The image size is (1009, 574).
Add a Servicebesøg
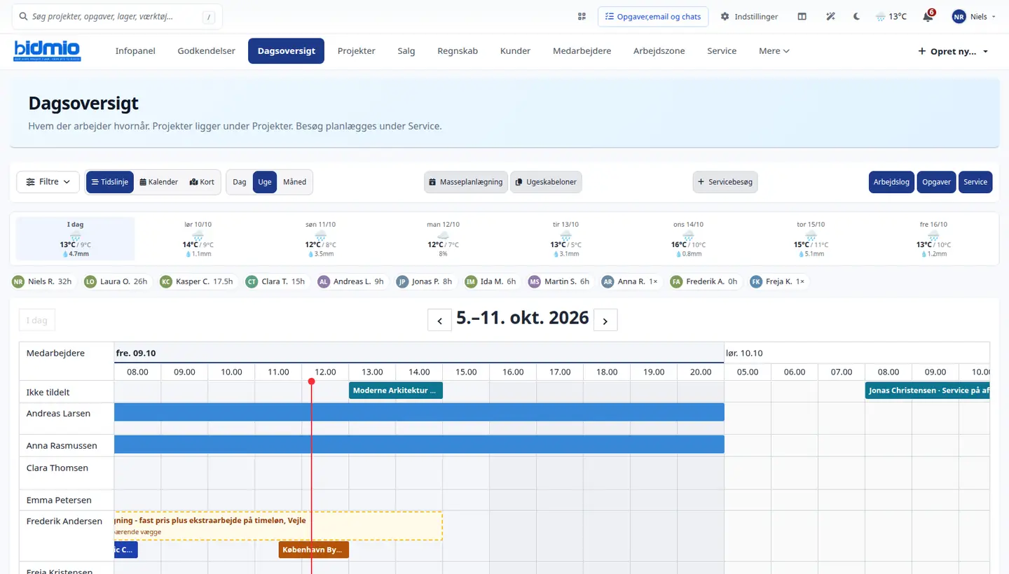click(x=725, y=182)
